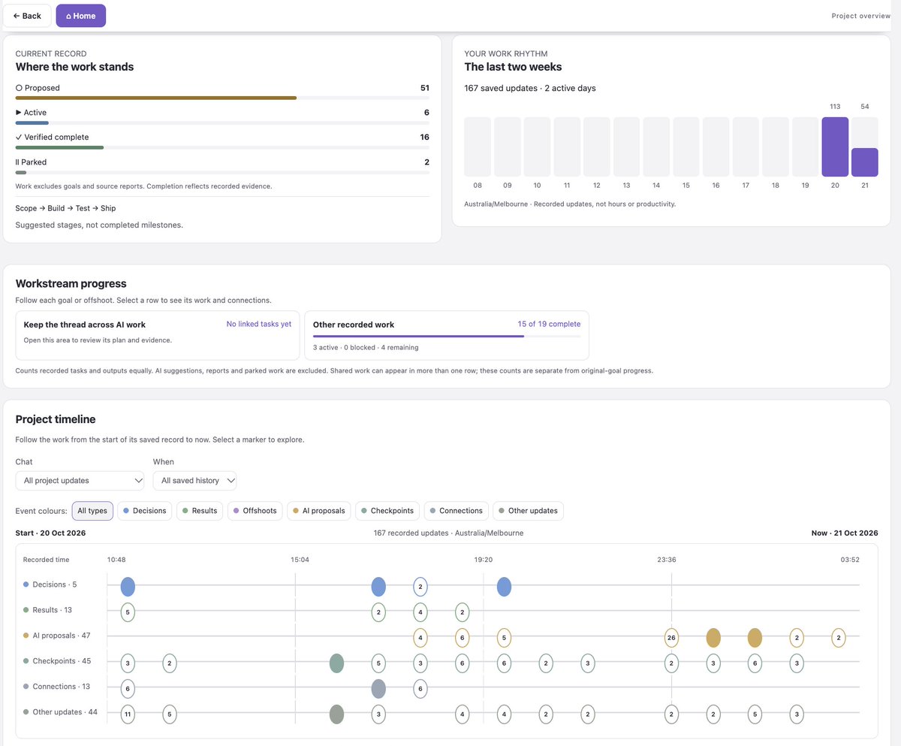Toggle the Decisions event colour filter

pos(145,511)
